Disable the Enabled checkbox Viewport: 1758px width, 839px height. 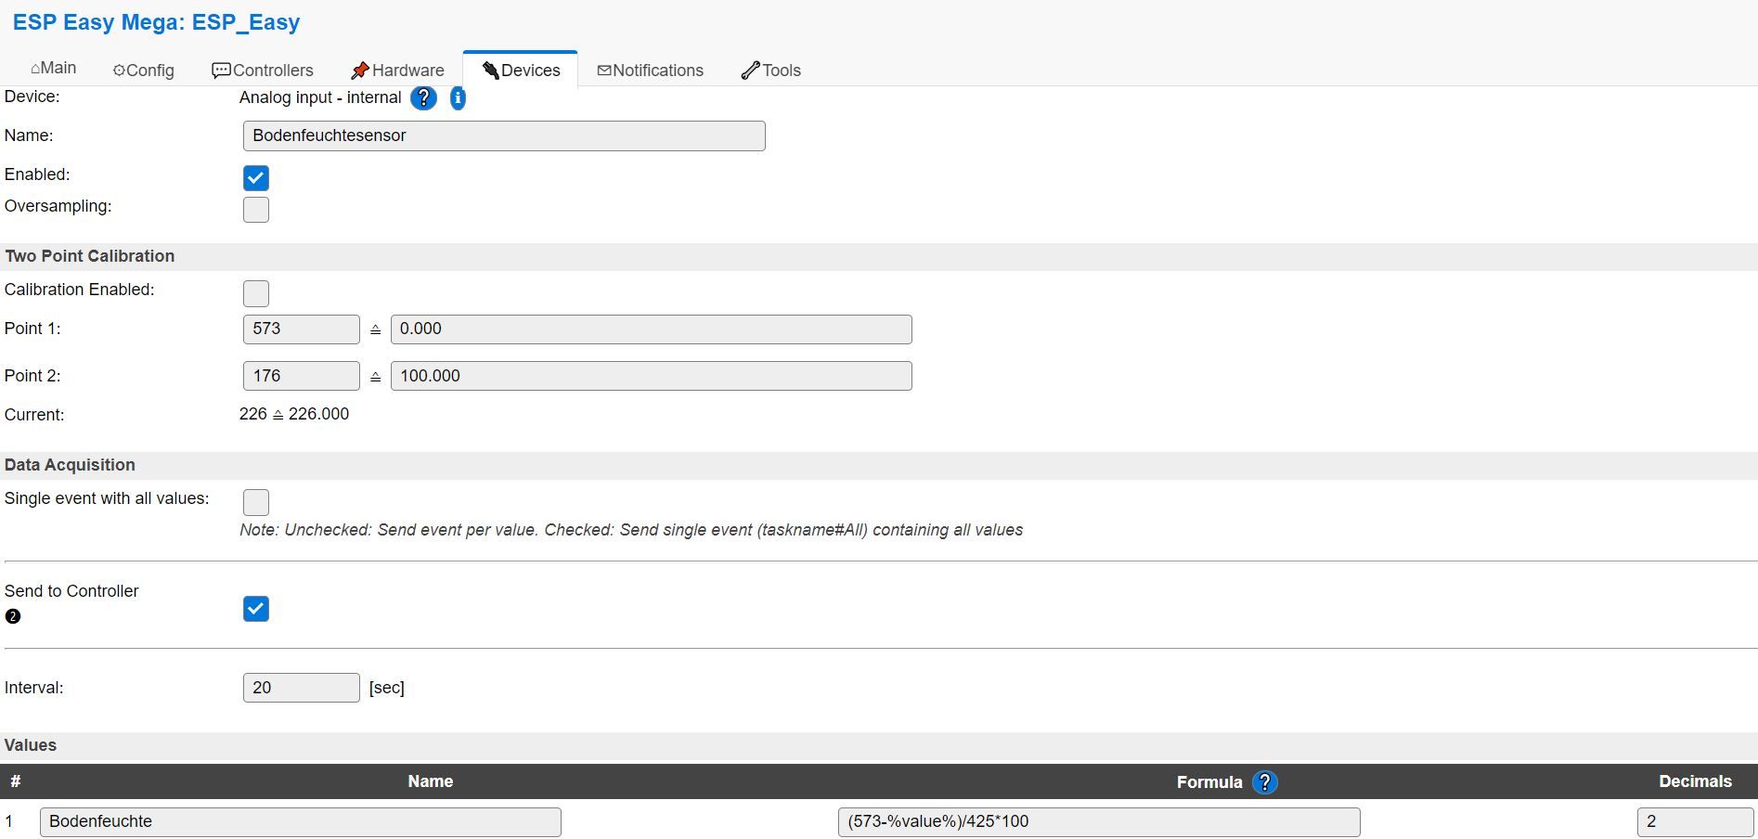256,178
